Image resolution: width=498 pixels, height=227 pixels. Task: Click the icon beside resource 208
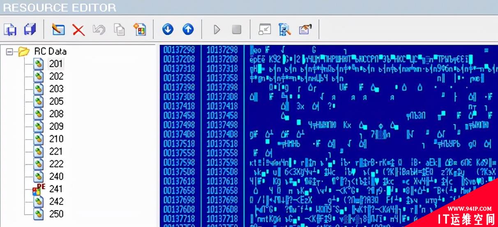(x=39, y=113)
